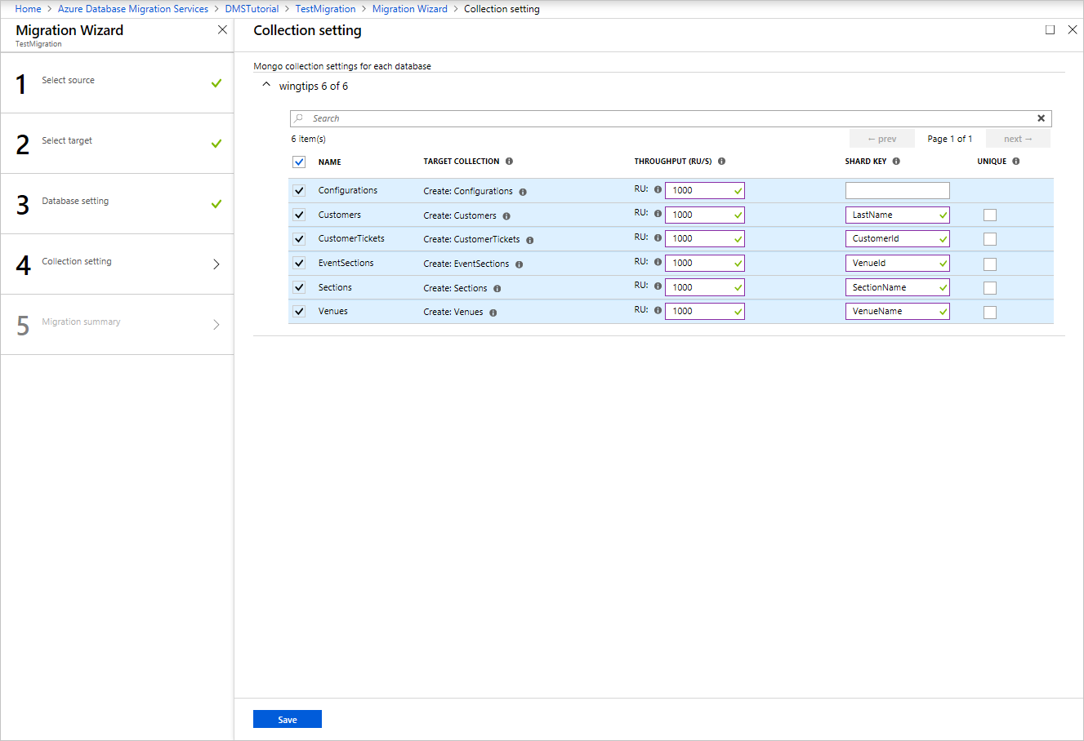
Task: Click the Configurations shard key field
Action: (897, 191)
